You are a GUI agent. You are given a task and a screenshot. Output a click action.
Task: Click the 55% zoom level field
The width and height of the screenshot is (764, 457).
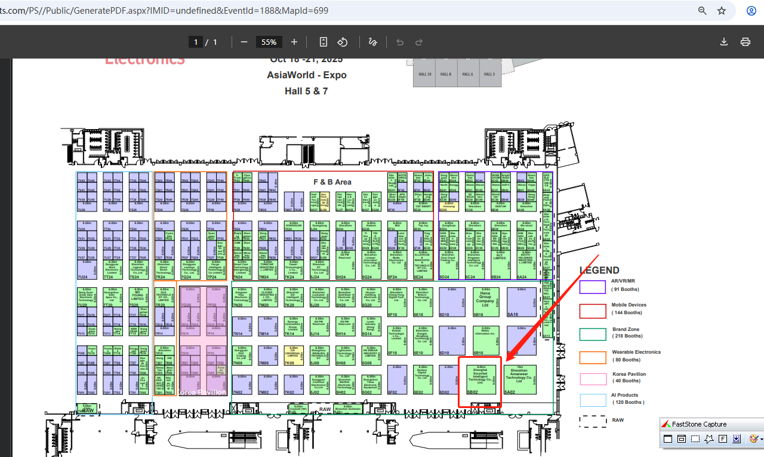pos(269,42)
